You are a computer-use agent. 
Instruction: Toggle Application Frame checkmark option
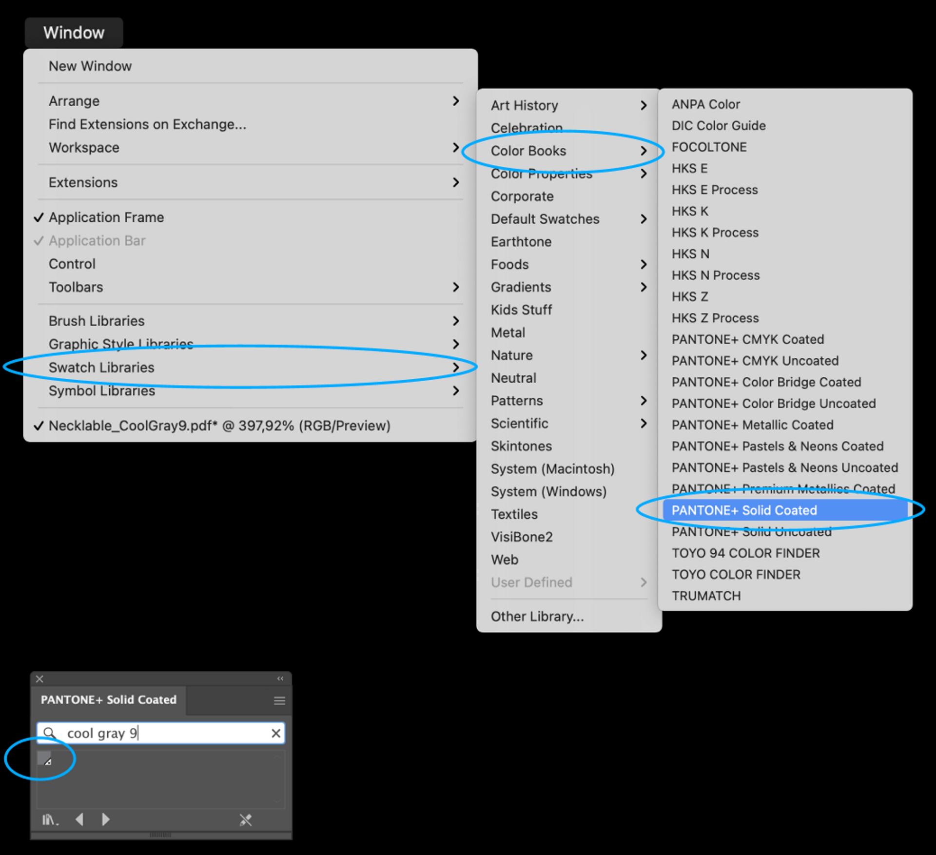pyautogui.click(x=106, y=217)
